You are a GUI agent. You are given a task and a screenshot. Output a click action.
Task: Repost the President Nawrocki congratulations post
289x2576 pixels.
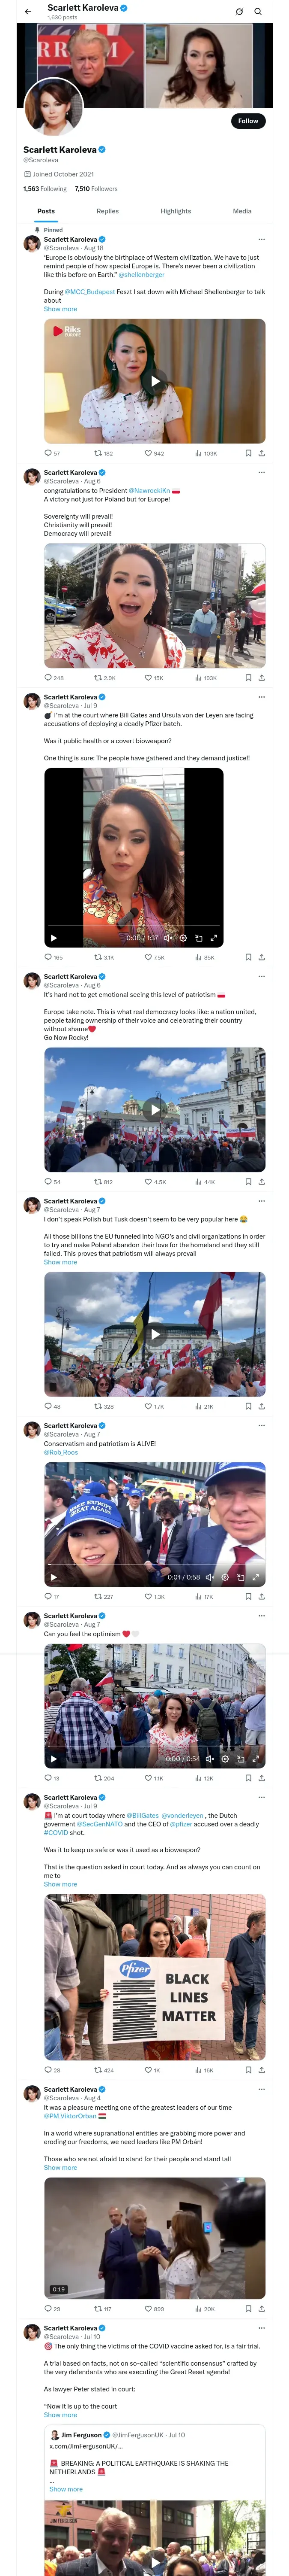(104, 678)
